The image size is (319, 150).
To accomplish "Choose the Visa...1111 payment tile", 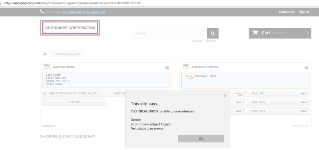I will [x=278, y=93].
